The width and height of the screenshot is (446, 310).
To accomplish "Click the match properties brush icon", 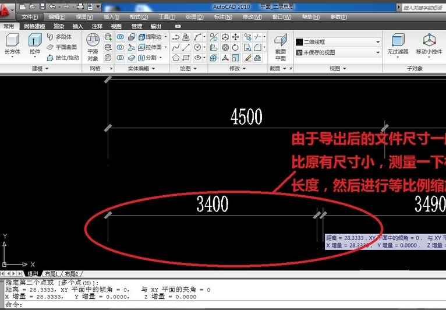I will [x=247, y=58].
